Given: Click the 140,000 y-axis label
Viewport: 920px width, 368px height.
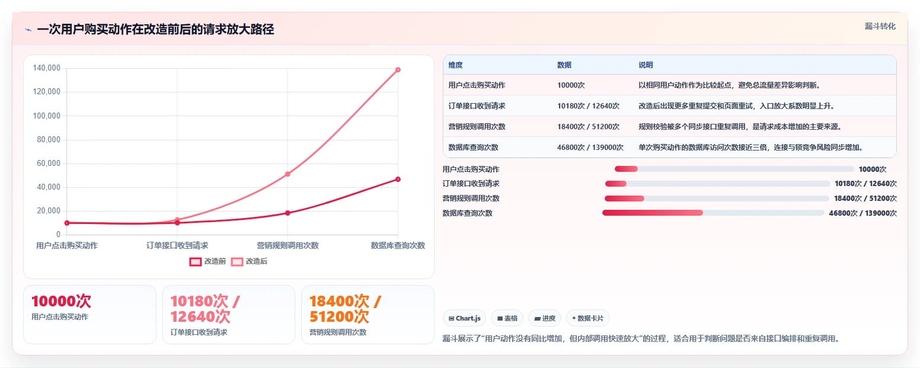Looking at the screenshot, I should 46,68.
